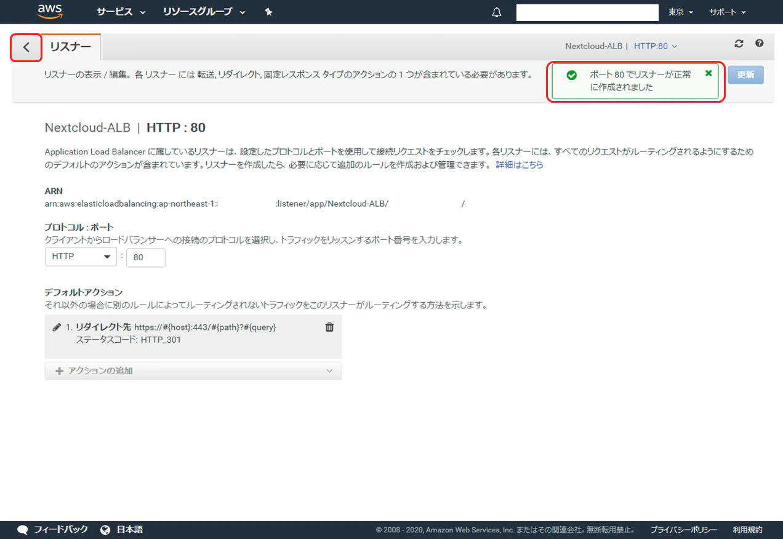
Task: Edit the redirect action with pencil icon
Action: coord(57,327)
